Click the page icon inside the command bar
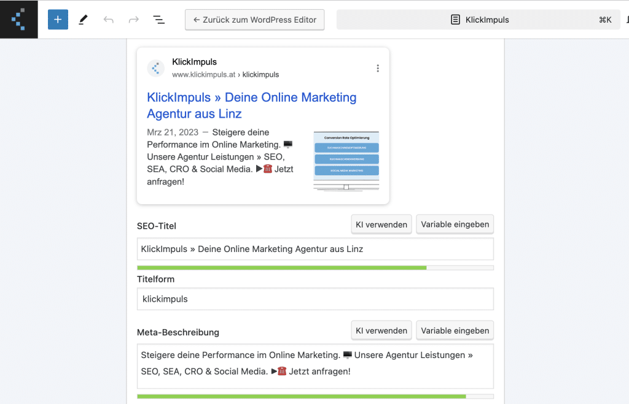Viewport: 629px width, 404px height. click(x=455, y=19)
